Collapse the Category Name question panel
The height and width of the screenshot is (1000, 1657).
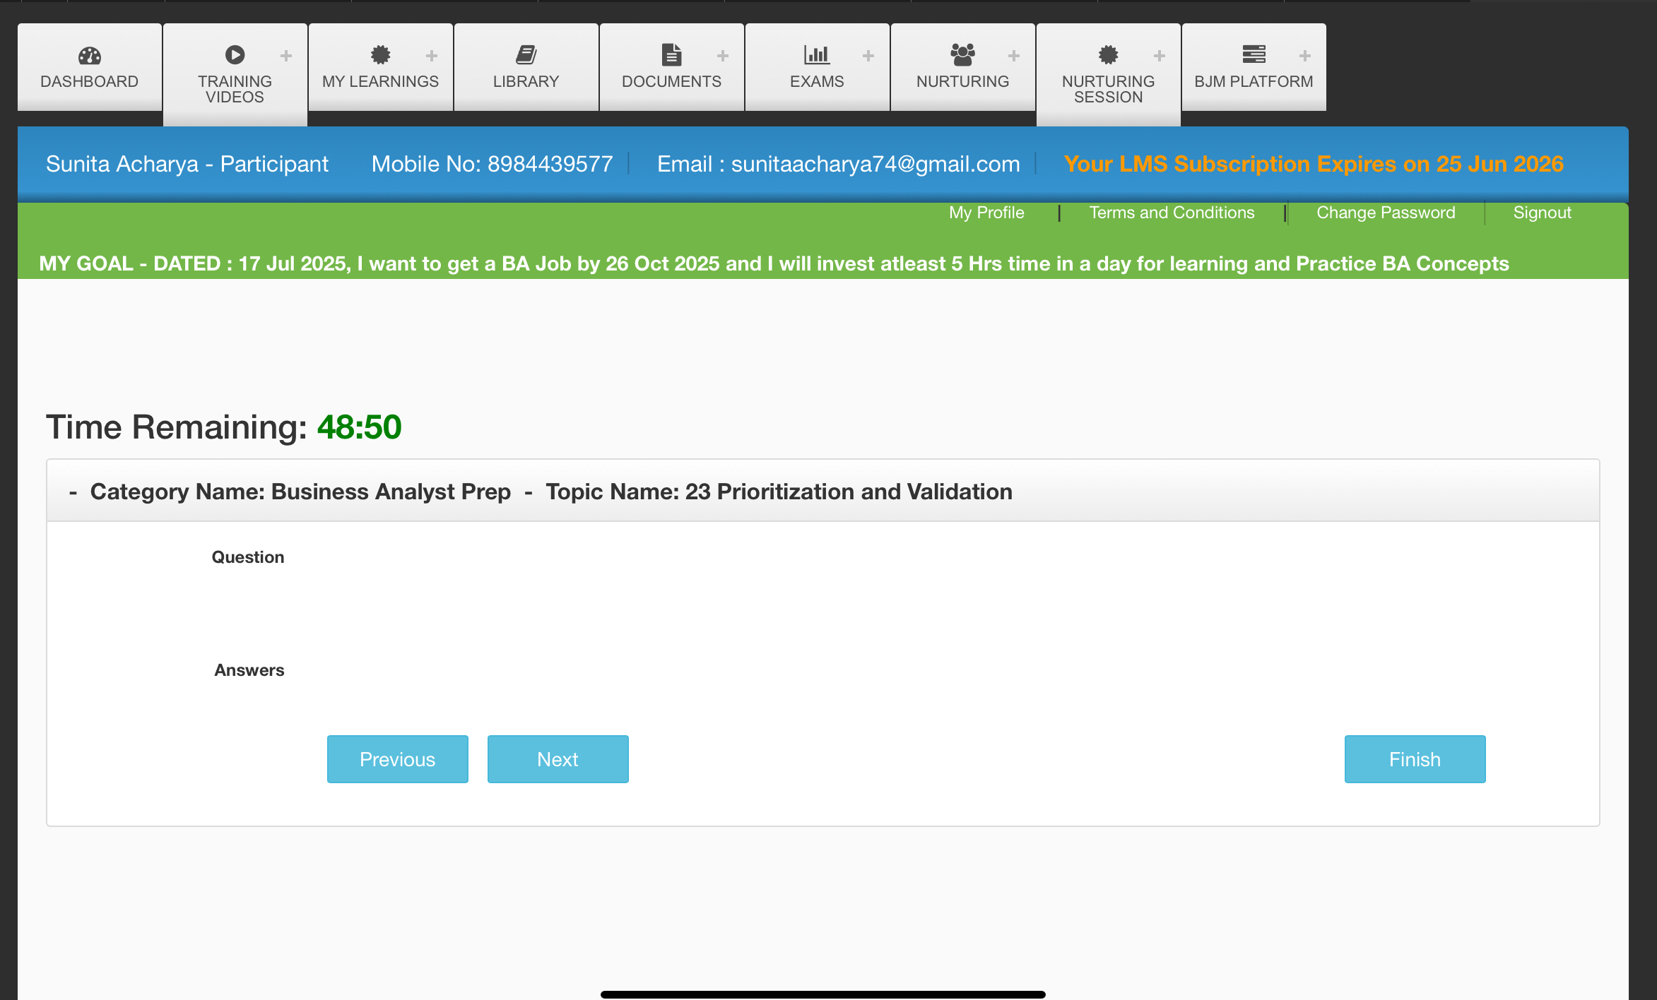pyautogui.click(x=73, y=492)
